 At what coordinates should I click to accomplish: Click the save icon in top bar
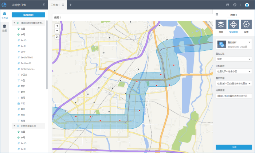(228, 5)
